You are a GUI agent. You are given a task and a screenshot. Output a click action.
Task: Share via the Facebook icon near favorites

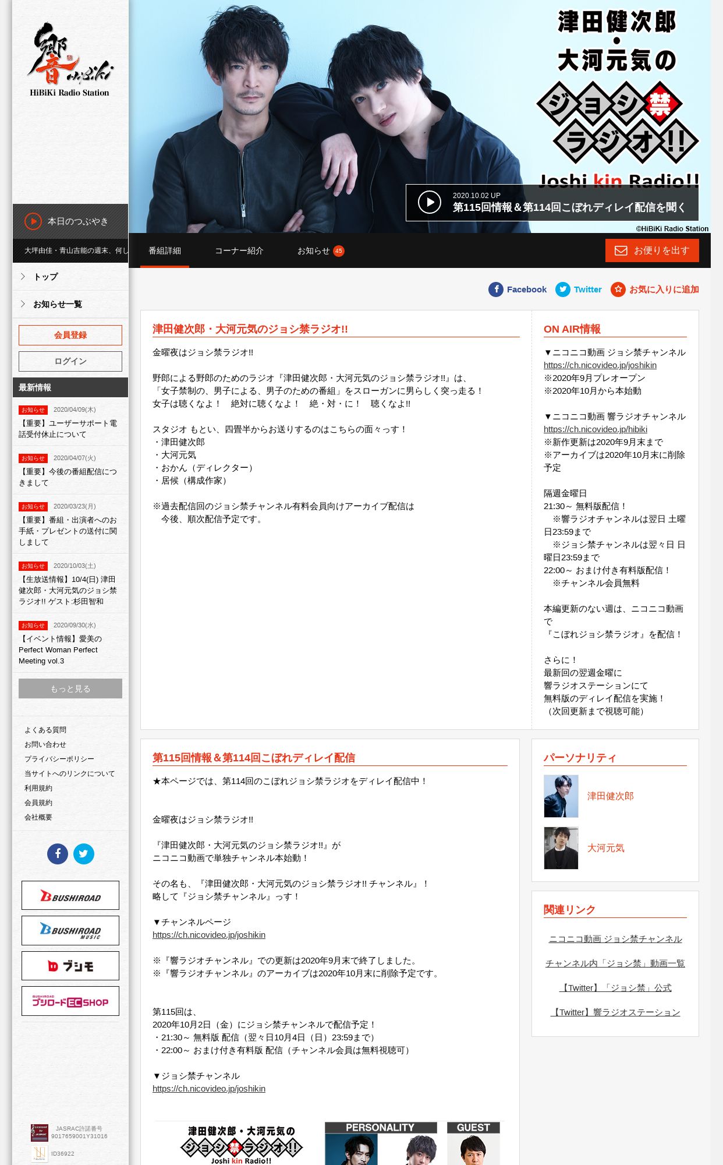point(496,290)
